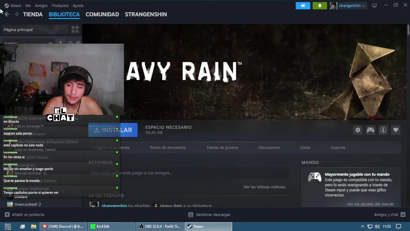Click the Overcooked! 2 game icon

tap(10, 204)
